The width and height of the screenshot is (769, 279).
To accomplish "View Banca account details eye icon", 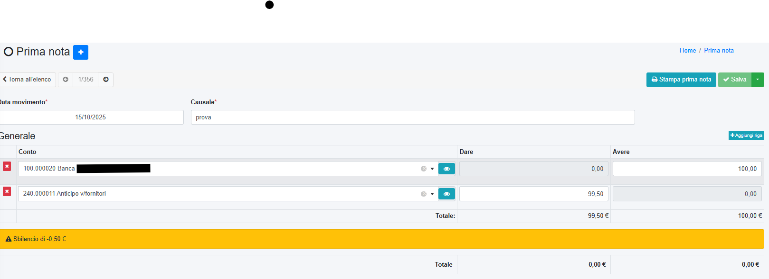I will [x=446, y=169].
